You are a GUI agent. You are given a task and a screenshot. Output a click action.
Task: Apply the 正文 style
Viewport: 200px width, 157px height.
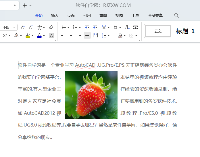[x=158, y=31]
